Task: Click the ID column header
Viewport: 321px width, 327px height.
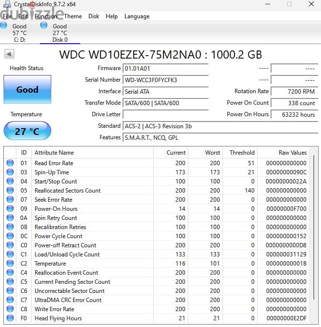Action: tap(24, 152)
